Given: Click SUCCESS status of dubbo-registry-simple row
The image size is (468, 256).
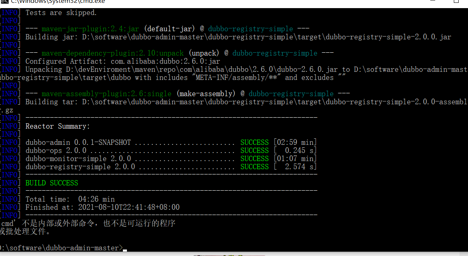Looking at the screenshot, I should 255,167.
